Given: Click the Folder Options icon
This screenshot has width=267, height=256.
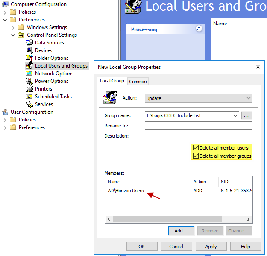Looking at the screenshot, I should click(29, 58).
